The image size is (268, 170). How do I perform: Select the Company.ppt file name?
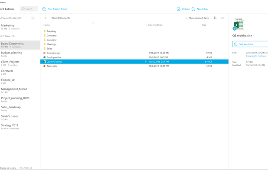click(53, 53)
